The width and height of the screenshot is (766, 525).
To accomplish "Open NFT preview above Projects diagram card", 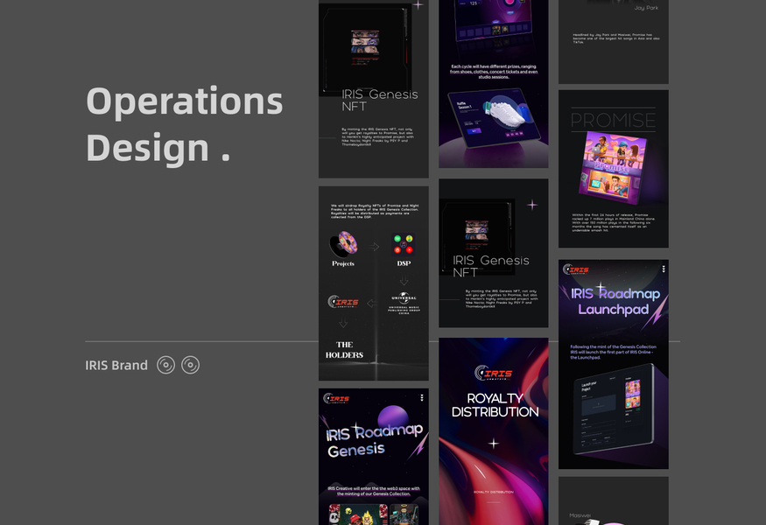I will coord(365,49).
